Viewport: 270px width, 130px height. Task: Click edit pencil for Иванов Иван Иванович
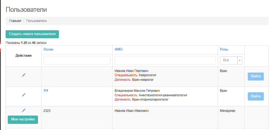click(24, 110)
